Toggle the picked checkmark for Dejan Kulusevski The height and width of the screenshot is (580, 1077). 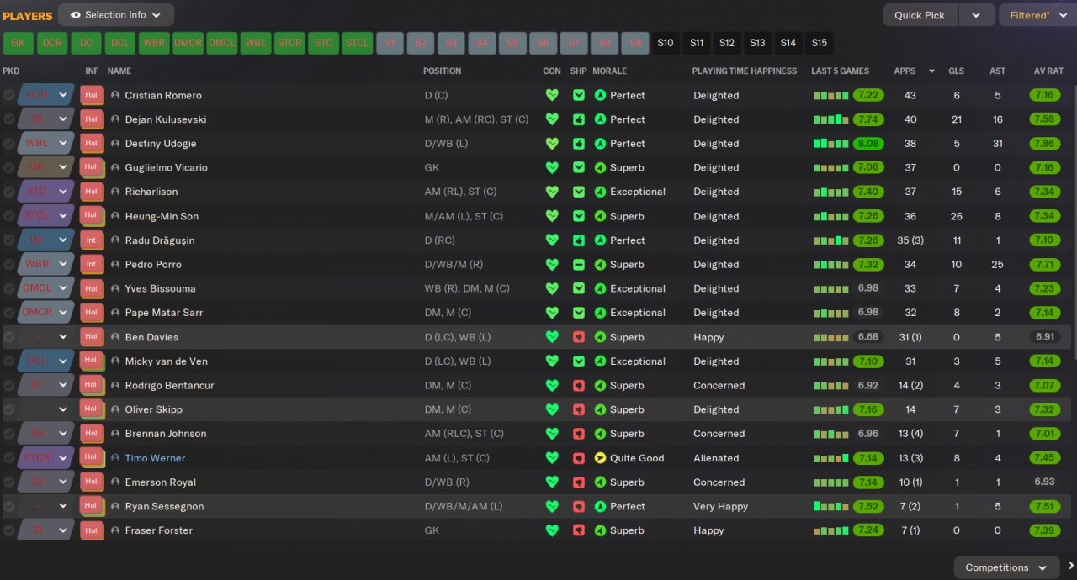(8, 119)
